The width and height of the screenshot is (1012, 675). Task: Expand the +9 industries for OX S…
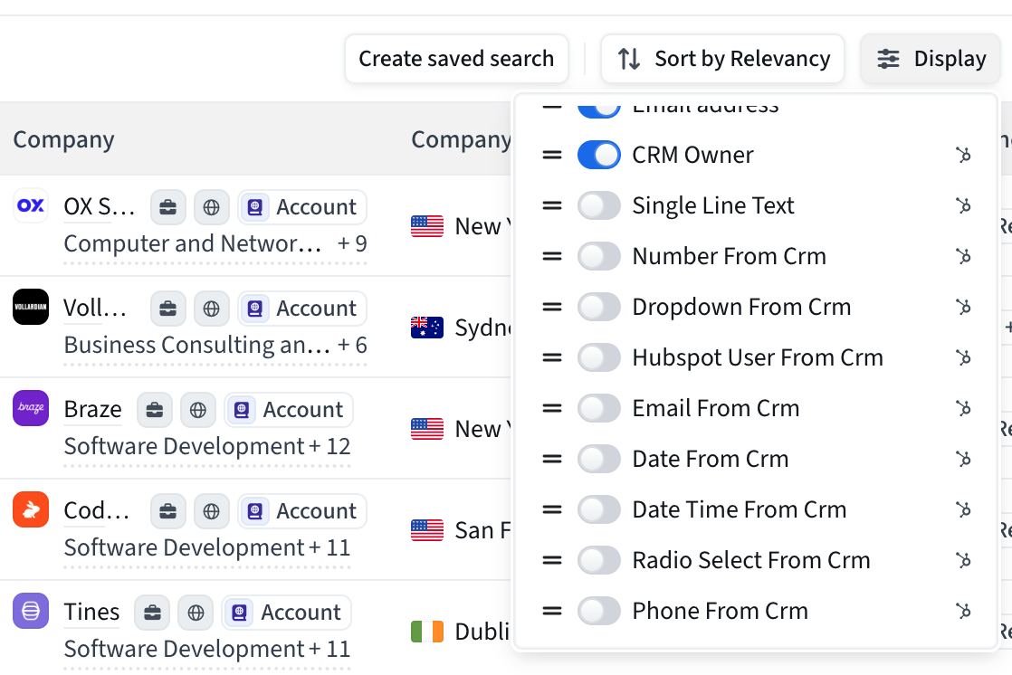(x=352, y=244)
